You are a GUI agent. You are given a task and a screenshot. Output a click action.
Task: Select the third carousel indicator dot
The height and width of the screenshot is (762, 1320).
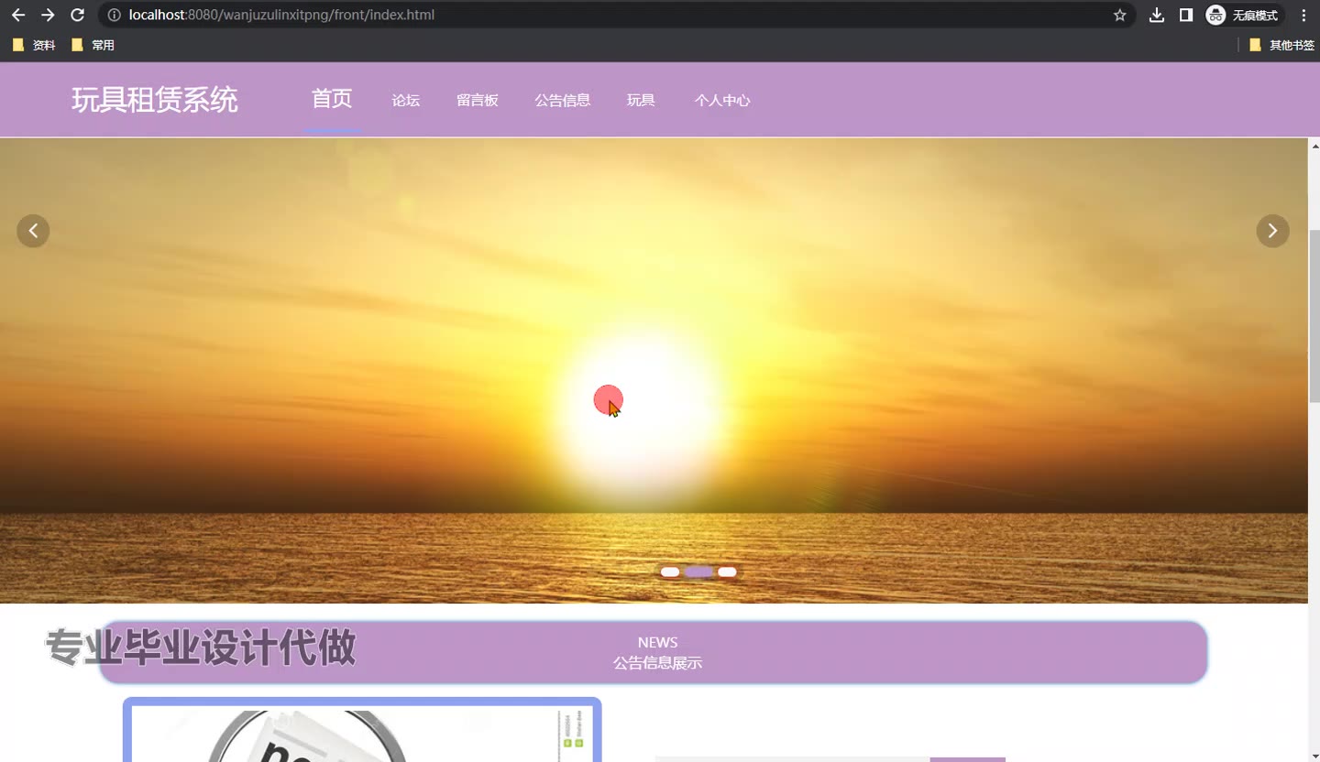727,572
